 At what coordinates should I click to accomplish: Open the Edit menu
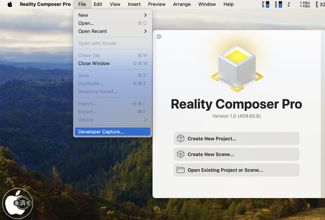(x=97, y=4)
